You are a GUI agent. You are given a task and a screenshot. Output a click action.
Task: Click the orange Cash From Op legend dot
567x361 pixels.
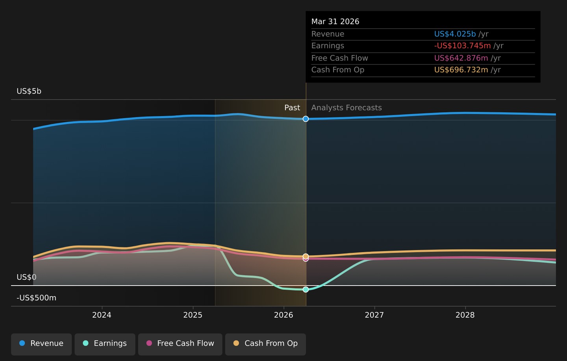[236, 343]
